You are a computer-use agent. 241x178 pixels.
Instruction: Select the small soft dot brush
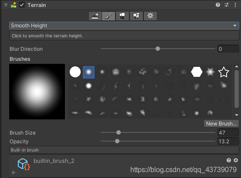coord(102,72)
